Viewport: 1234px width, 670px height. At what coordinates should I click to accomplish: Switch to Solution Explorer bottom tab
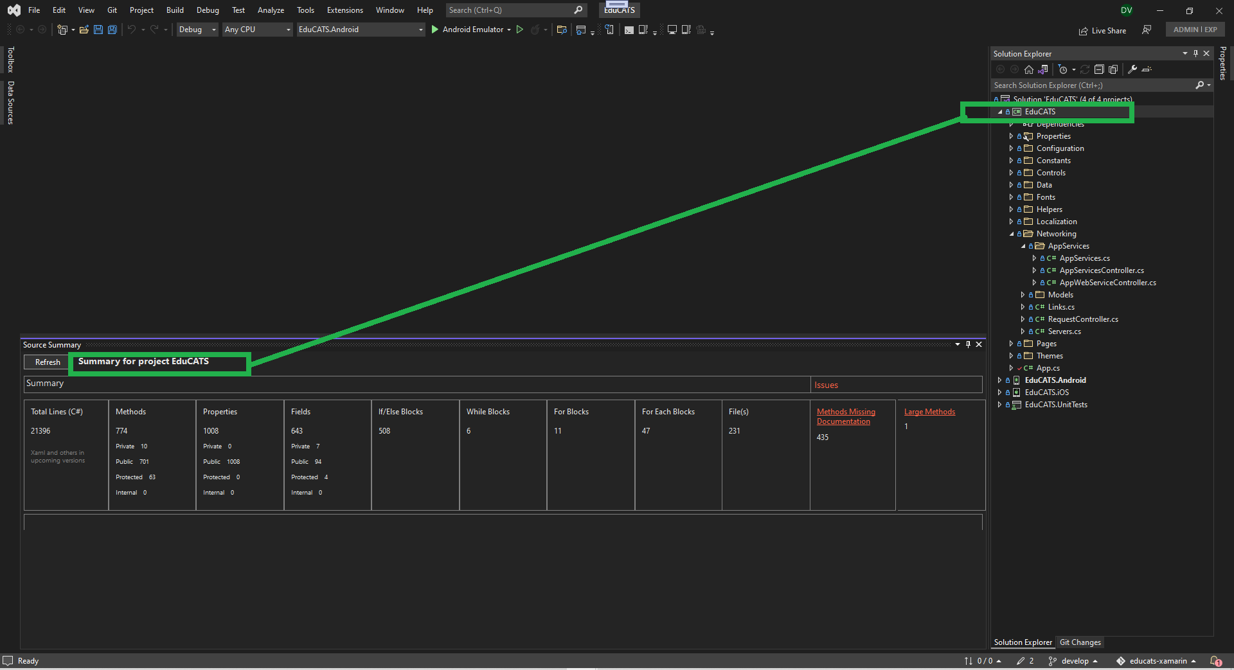click(1023, 642)
